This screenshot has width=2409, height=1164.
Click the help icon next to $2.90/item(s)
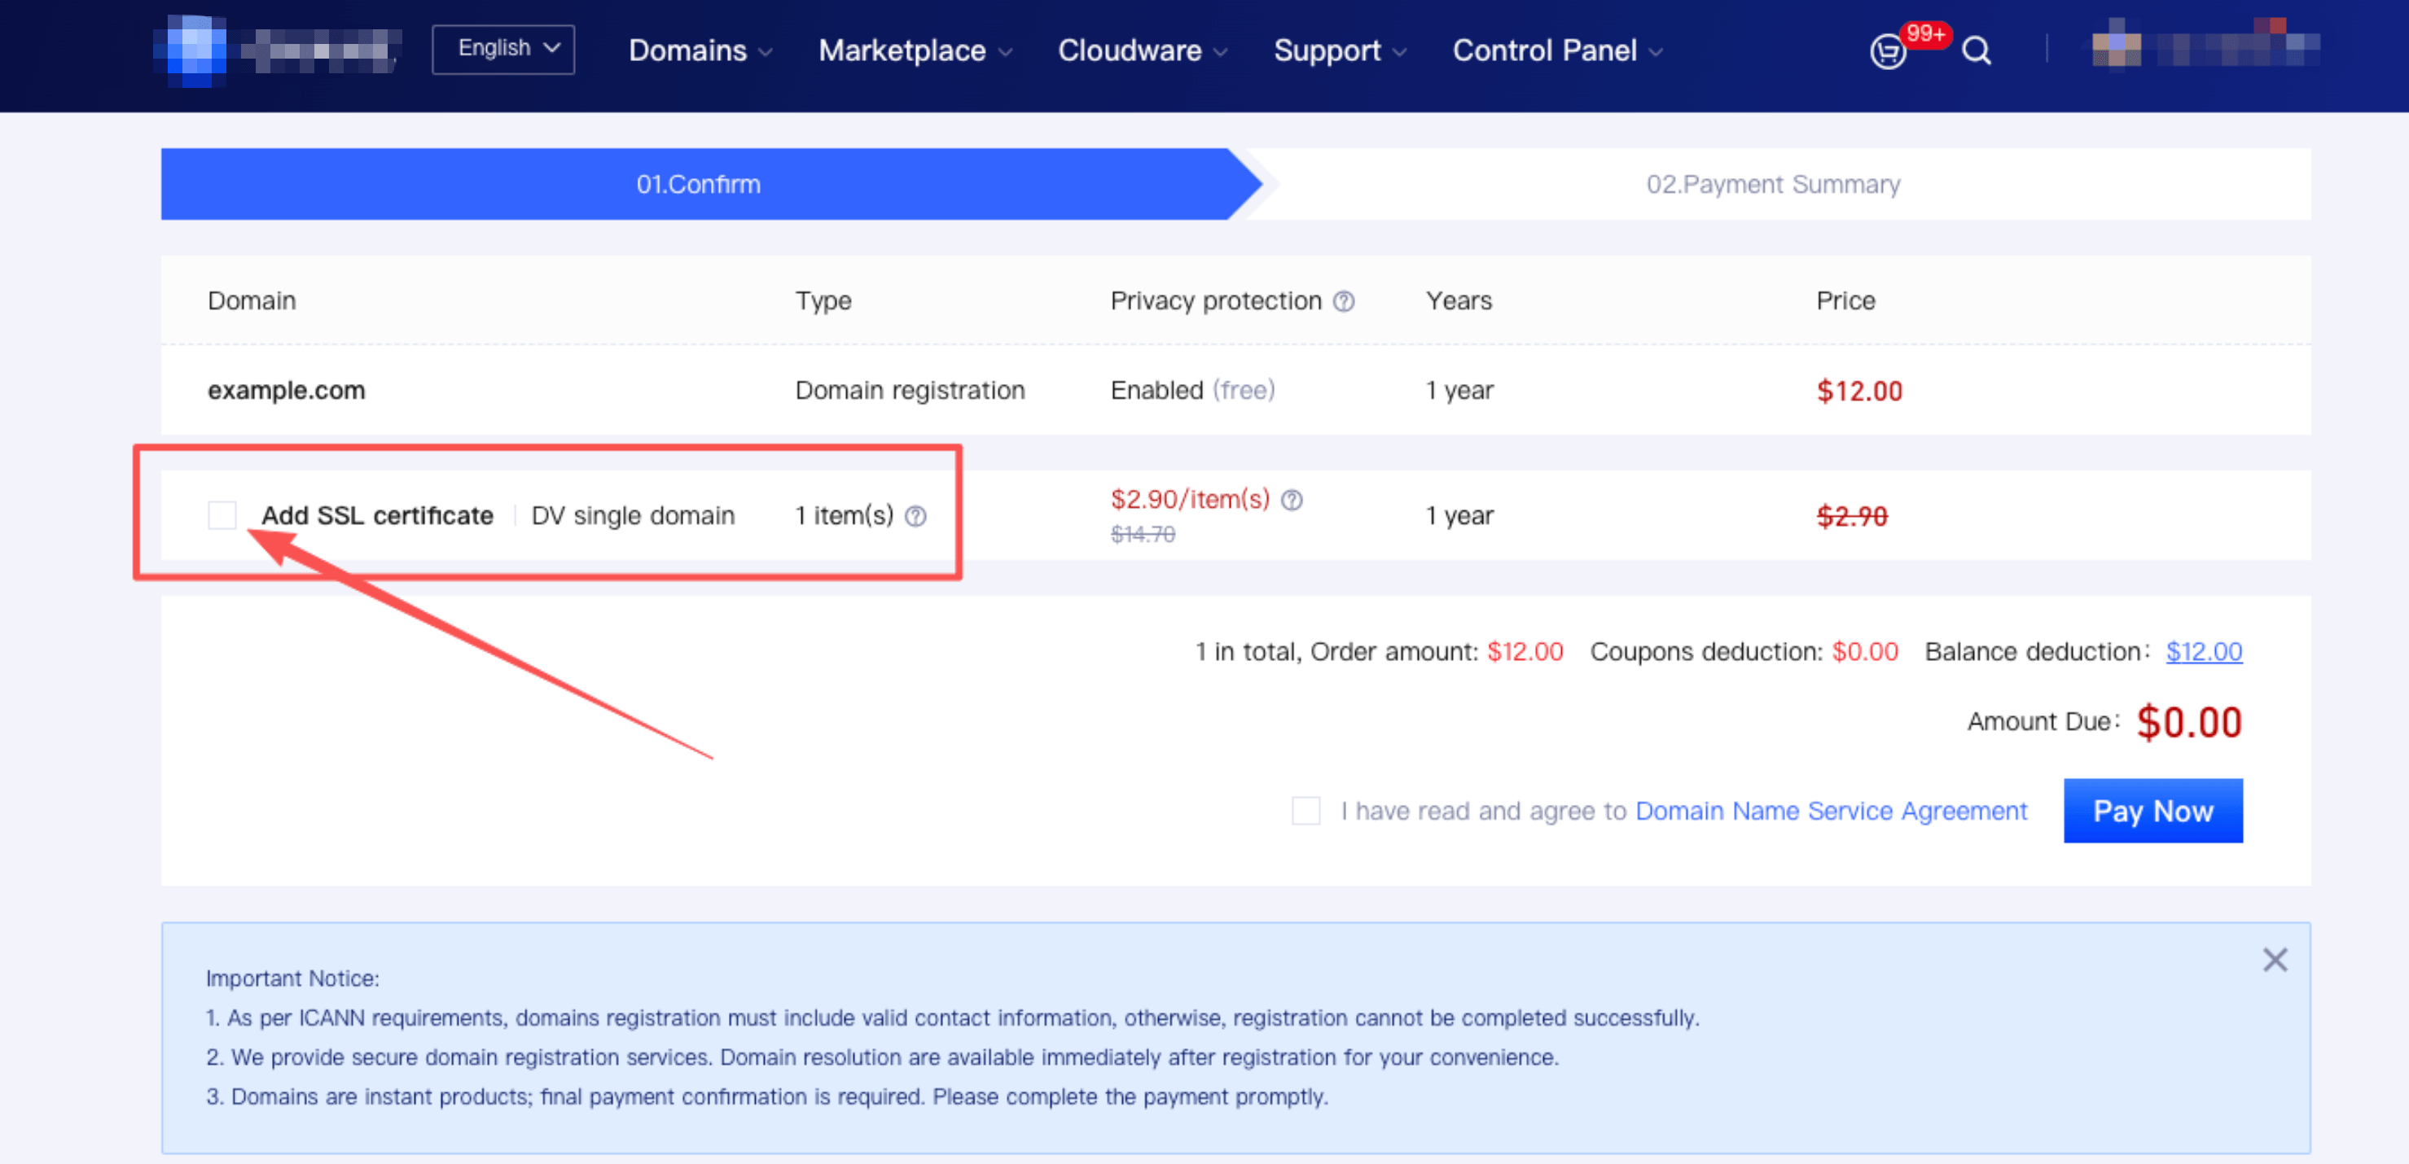tap(1292, 500)
